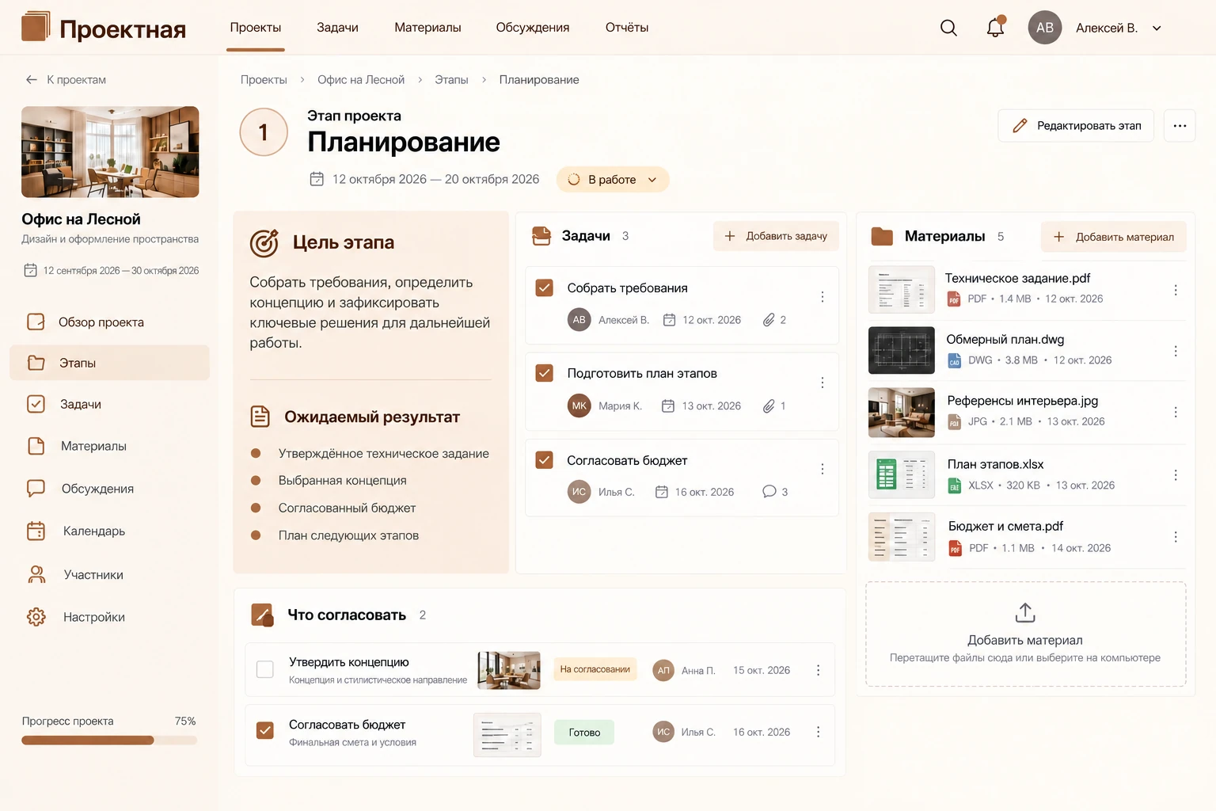This screenshot has width=1216, height=811.
Task: Click Проекты breadcrumb link
Action: click(264, 80)
